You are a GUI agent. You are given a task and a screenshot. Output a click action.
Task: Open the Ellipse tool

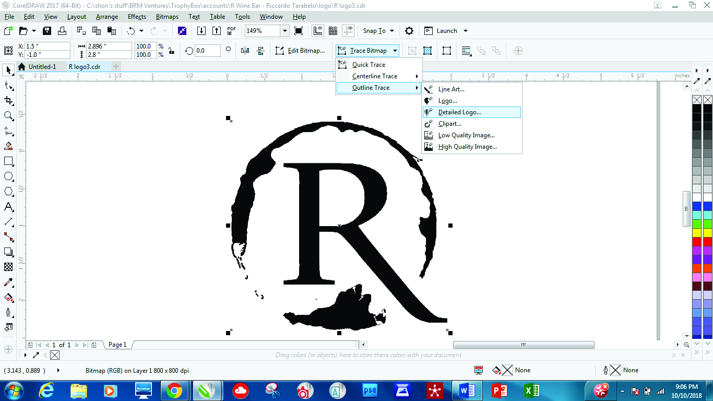click(x=8, y=176)
